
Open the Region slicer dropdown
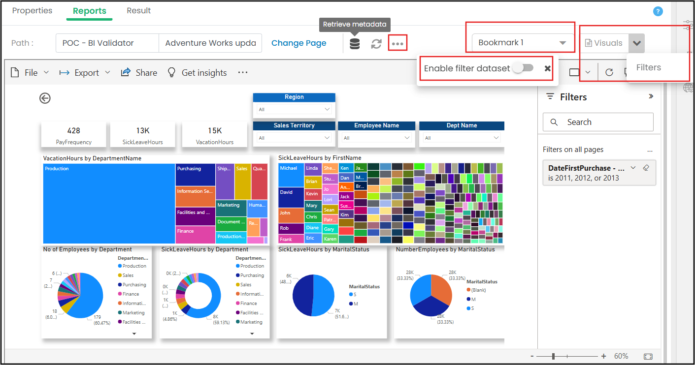click(x=294, y=109)
